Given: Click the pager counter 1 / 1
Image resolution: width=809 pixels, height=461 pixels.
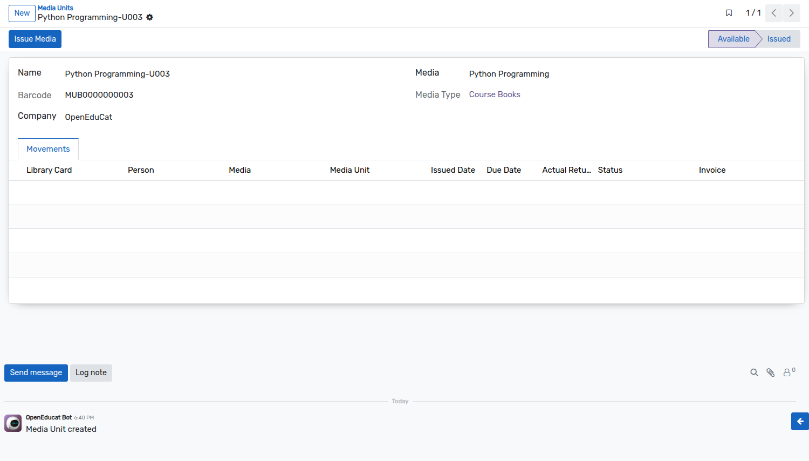Looking at the screenshot, I should click(x=753, y=13).
